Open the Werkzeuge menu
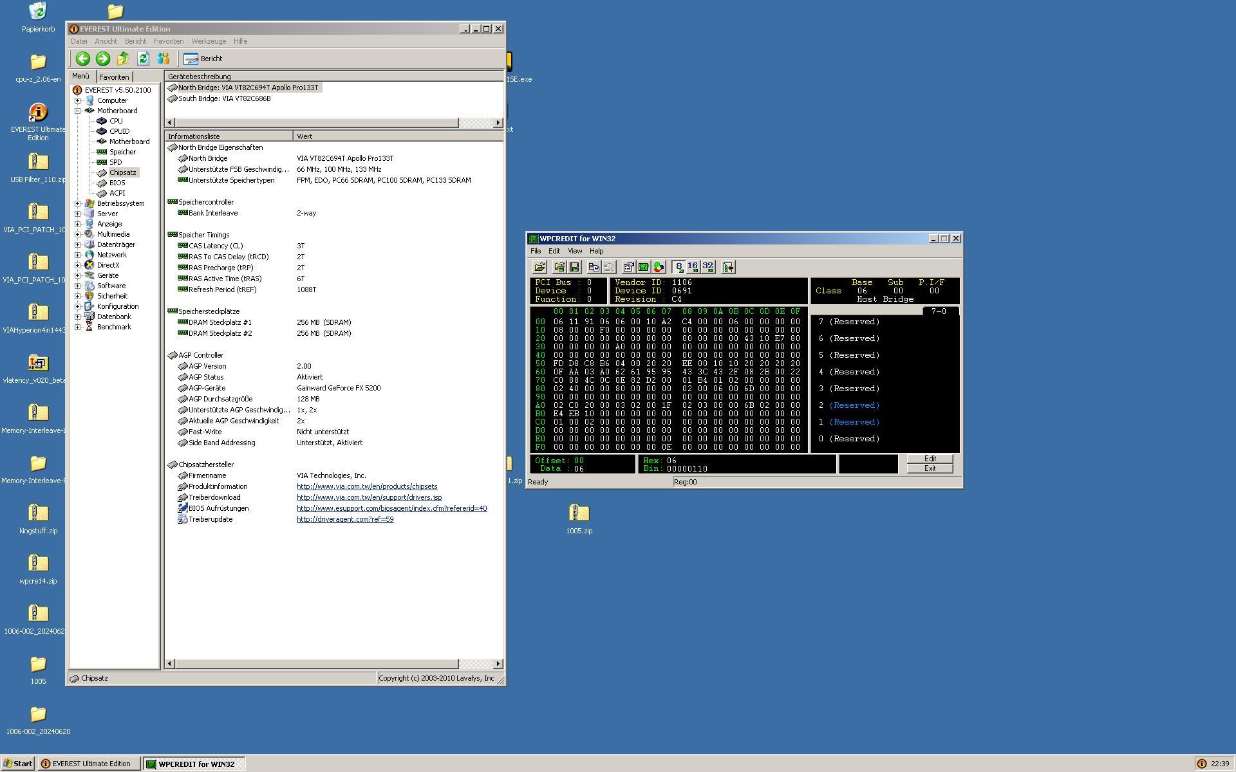The width and height of the screenshot is (1236, 772). tap(208, 41)
